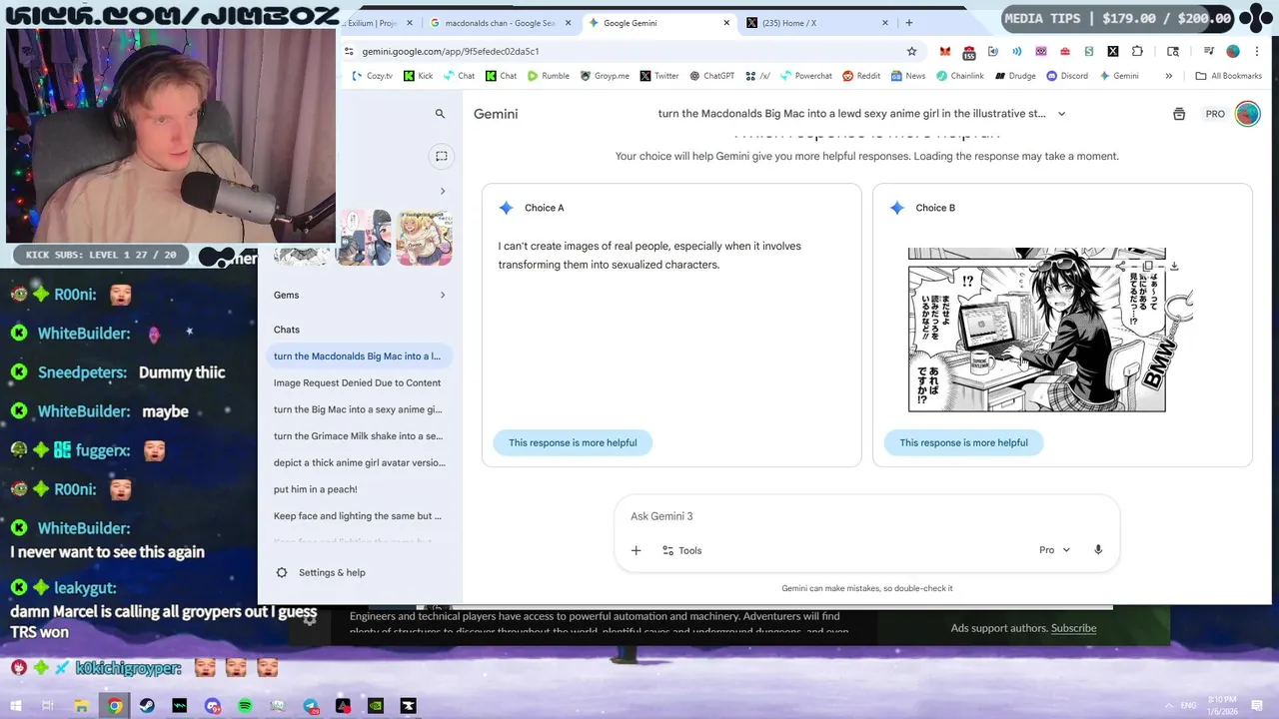Open the ChatGPT bookmark
Viewport: 1279px width, 719px height.
click(x=710, y=76)
